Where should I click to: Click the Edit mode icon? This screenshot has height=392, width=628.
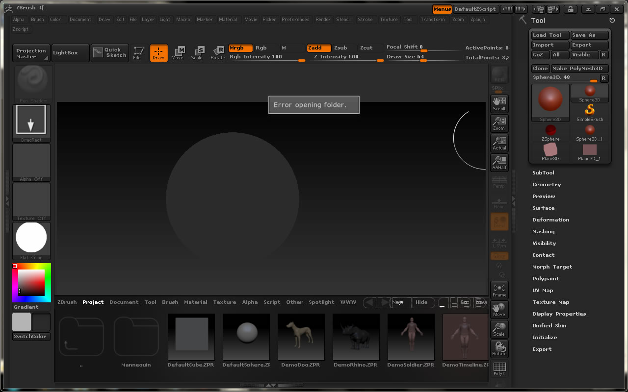(x=138, y=53)
